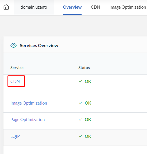Open the Image Optimization top tab
This screenshot has width=147, height=154.
pyautogui.click(x=128, y=7)
